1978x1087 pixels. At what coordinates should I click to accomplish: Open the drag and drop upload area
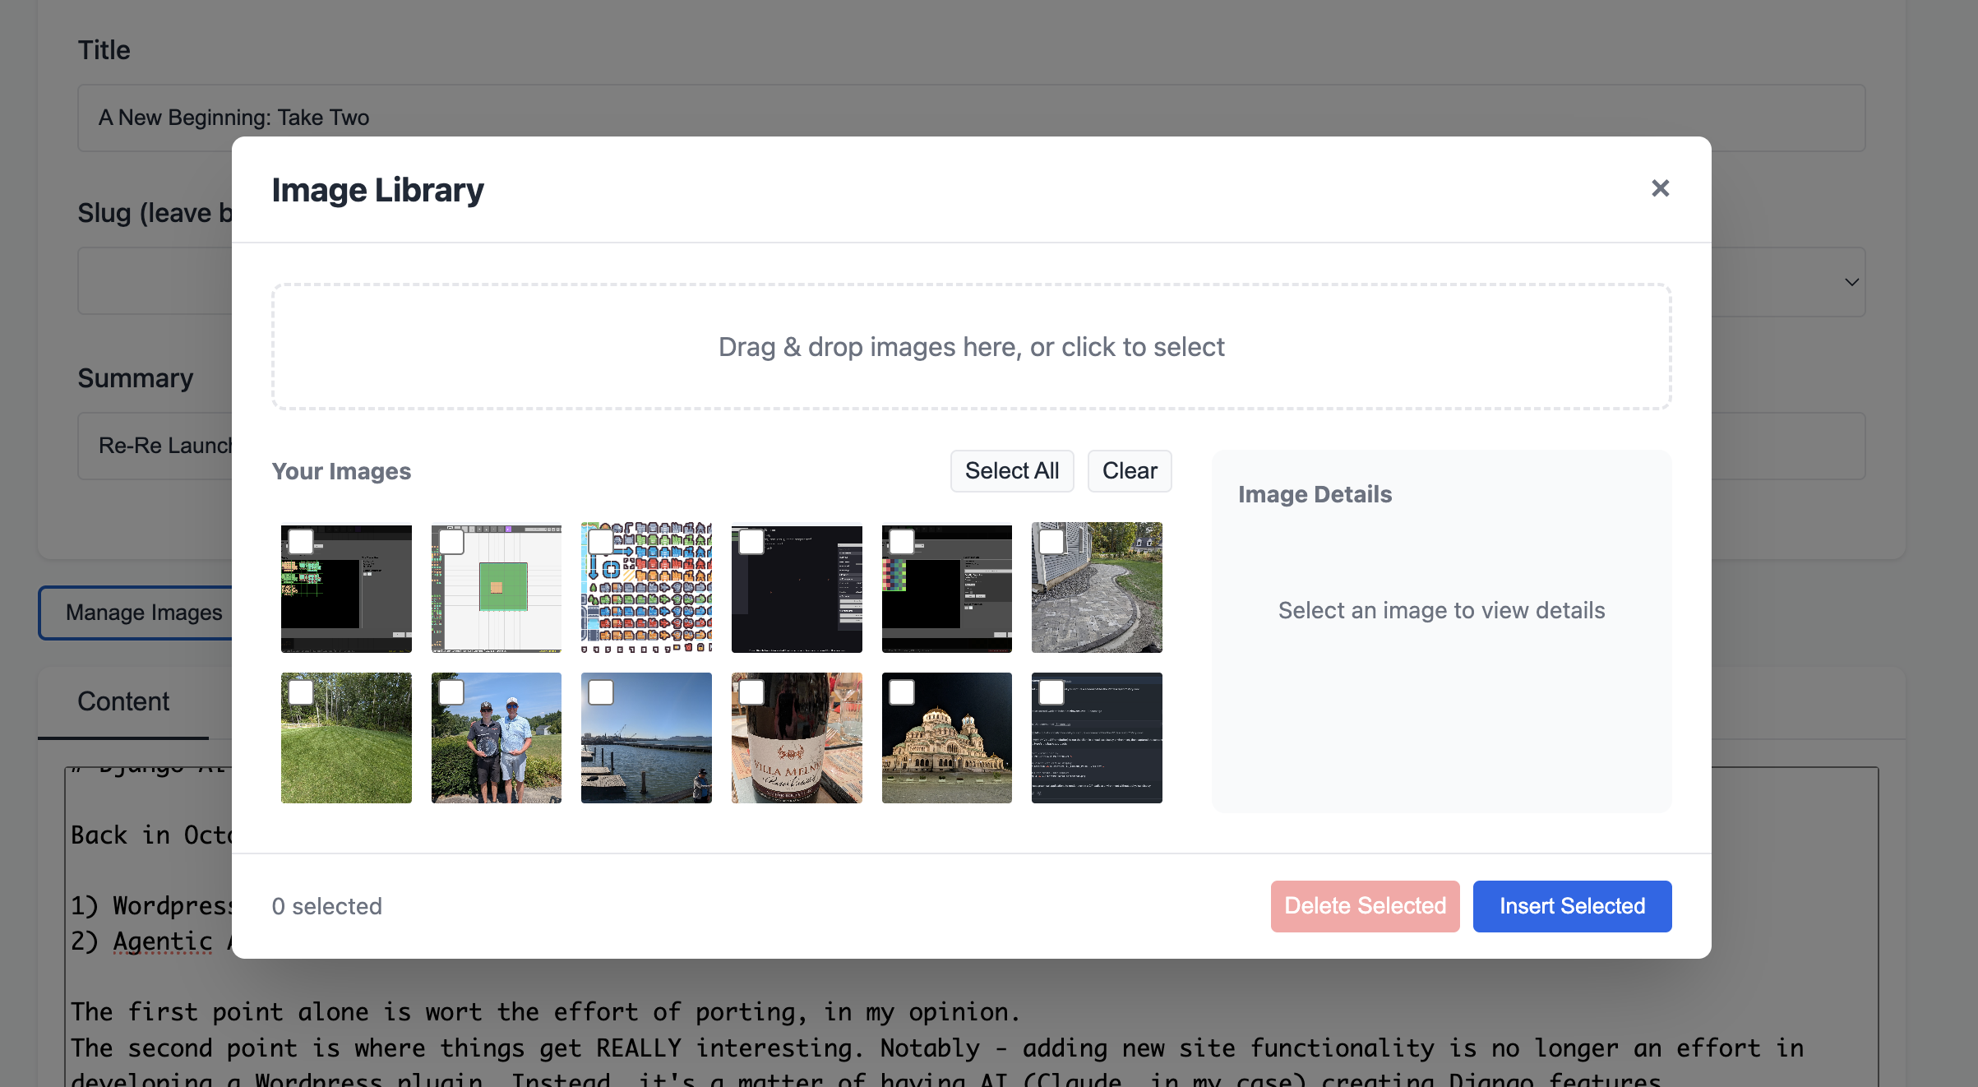[x=971, y=346]
